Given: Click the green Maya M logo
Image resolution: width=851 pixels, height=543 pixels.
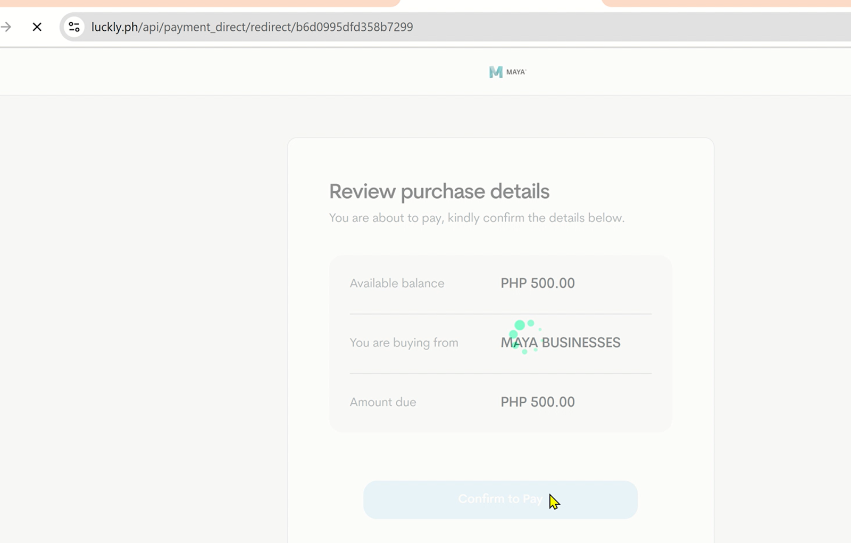Looking at the screenshot, I should [x=496, y=72].
